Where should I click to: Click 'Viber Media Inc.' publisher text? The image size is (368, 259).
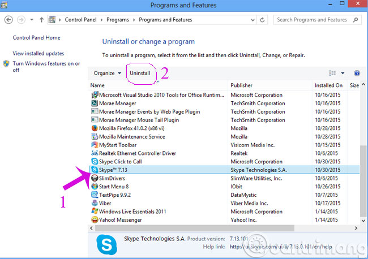pos(249,203)
